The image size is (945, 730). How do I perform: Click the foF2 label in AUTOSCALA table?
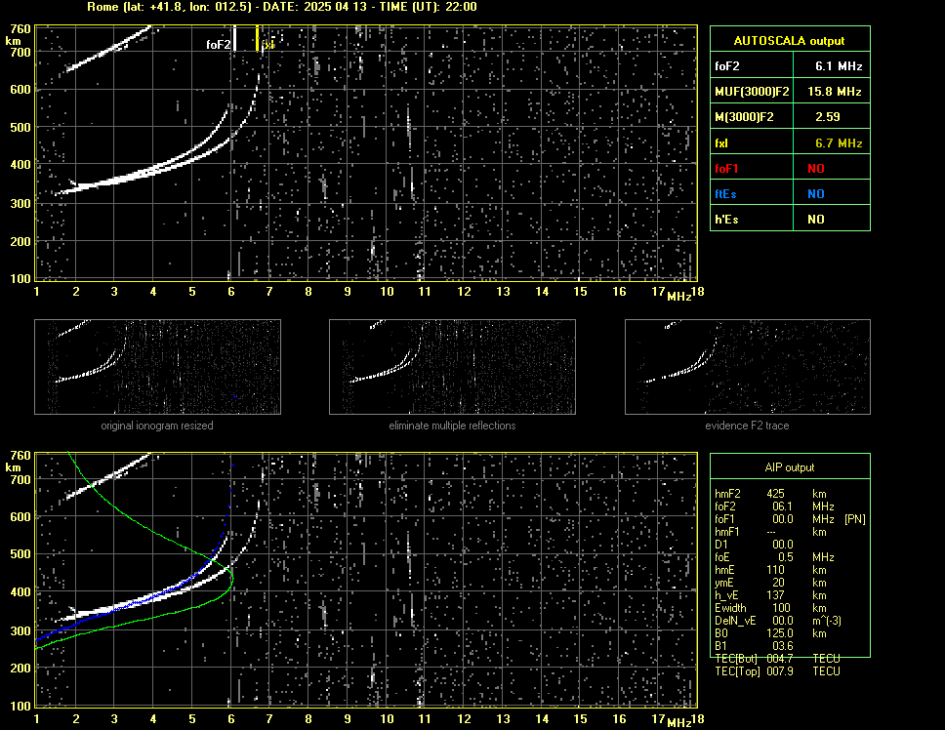tap(727, 66)
